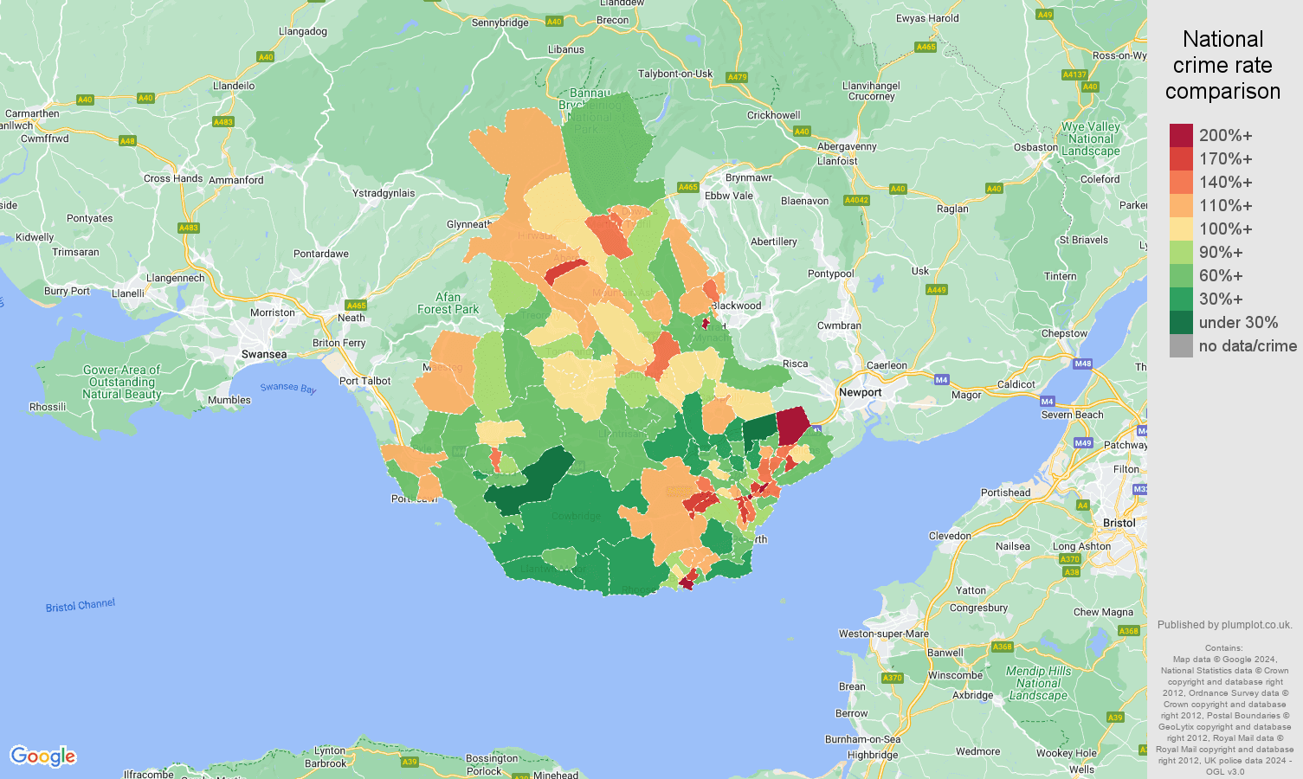The width and height of the screenshot is (1303, 779).
Task: Click the Abergavenny town label
Action: pos(847,146)
